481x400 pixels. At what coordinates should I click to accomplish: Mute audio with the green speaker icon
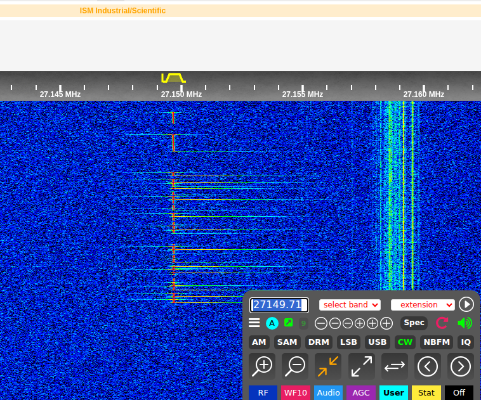465,323
